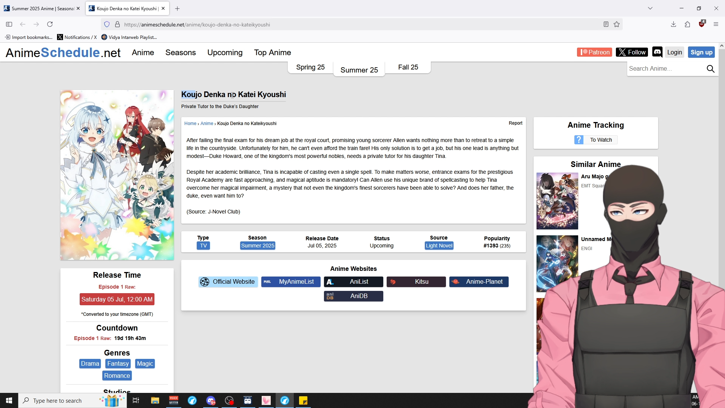Click the Summer 2025 season tag
Screen dimensions: 725x408
(258, 246)
